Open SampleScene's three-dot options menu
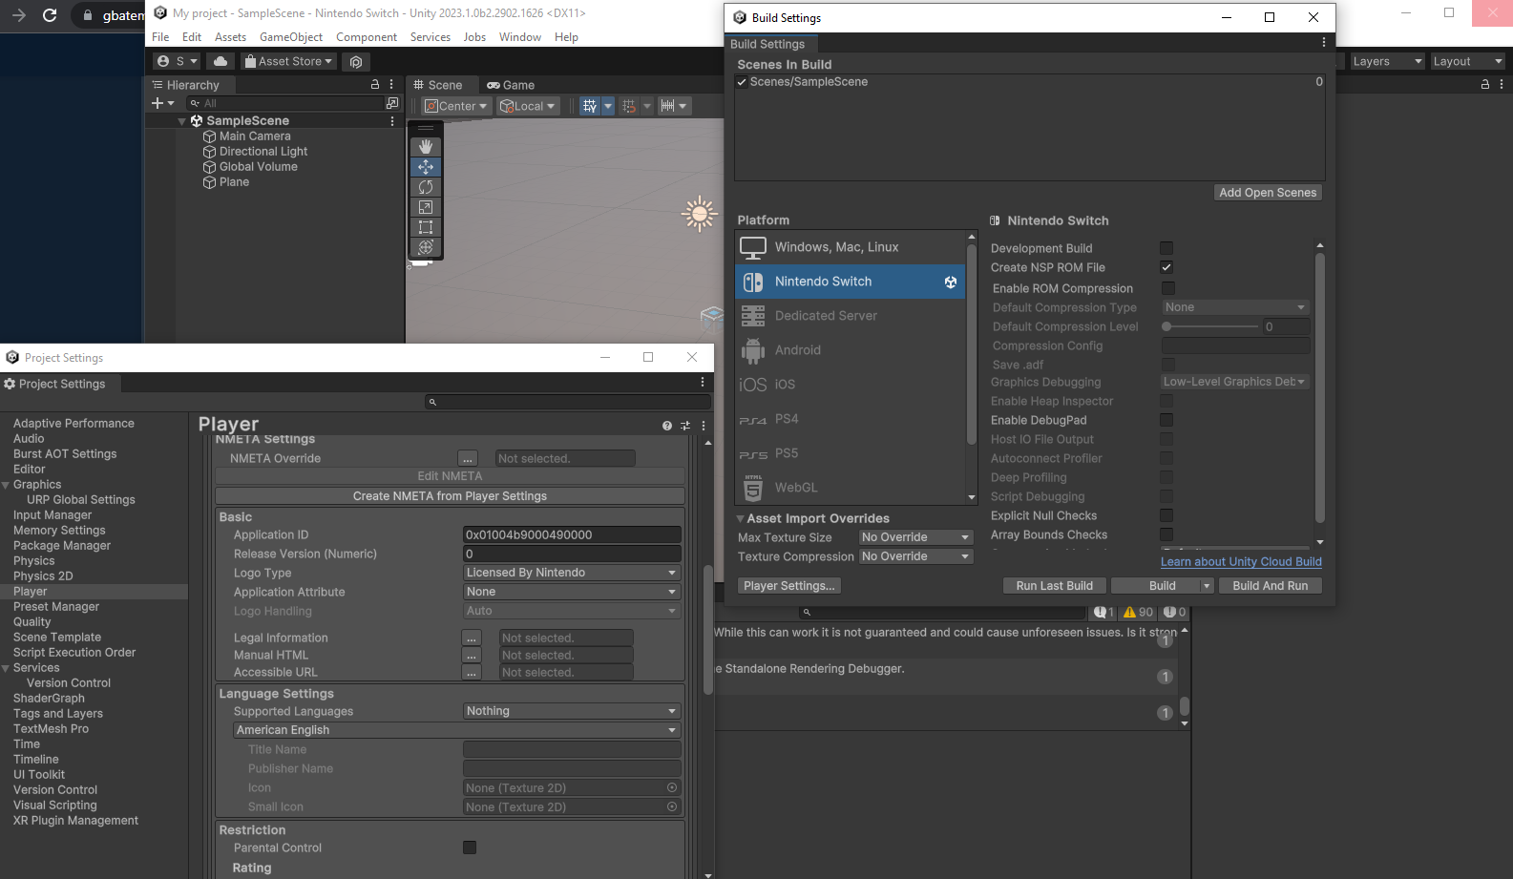 click(392, 121)
